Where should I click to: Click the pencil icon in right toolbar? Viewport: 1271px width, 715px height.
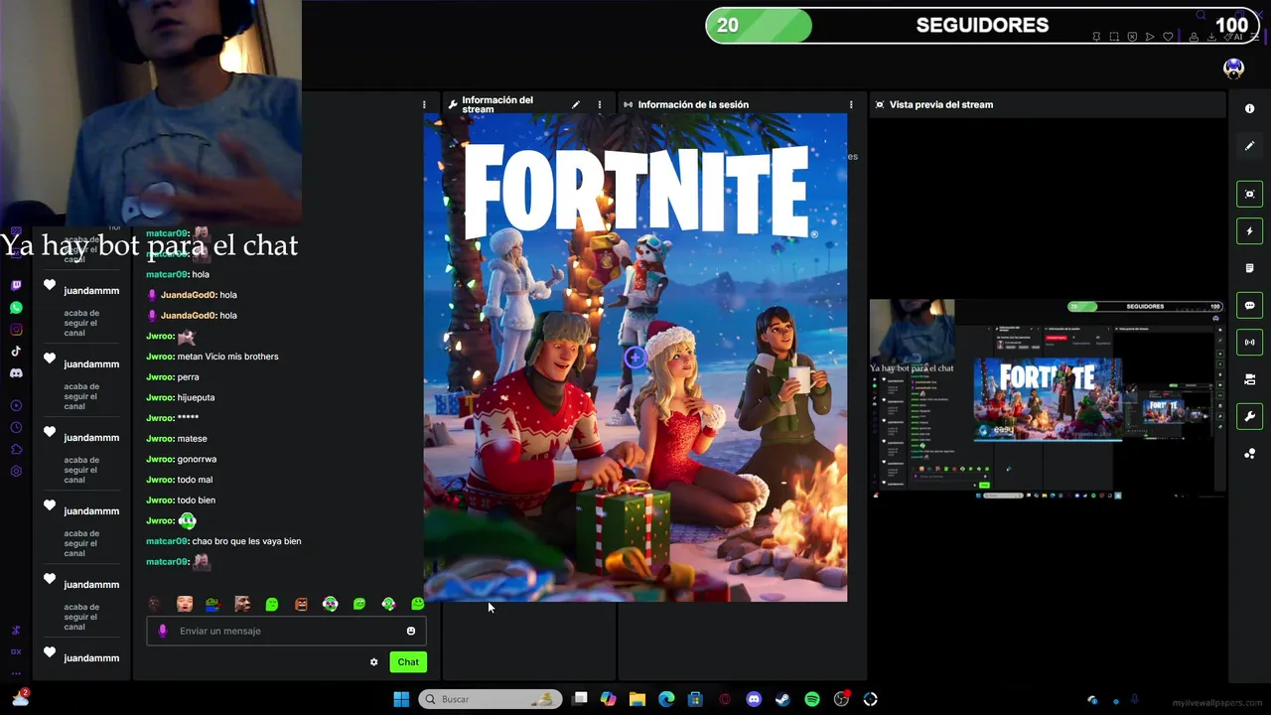tap(1249, 146)
